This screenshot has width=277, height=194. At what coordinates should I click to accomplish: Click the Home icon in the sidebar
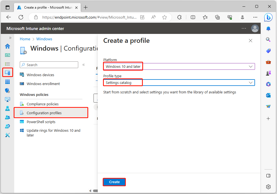(x=8, y=46)
